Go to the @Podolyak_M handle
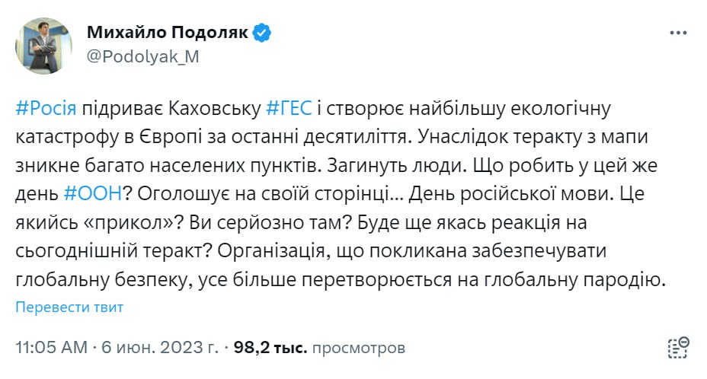 tap(143, 58)
